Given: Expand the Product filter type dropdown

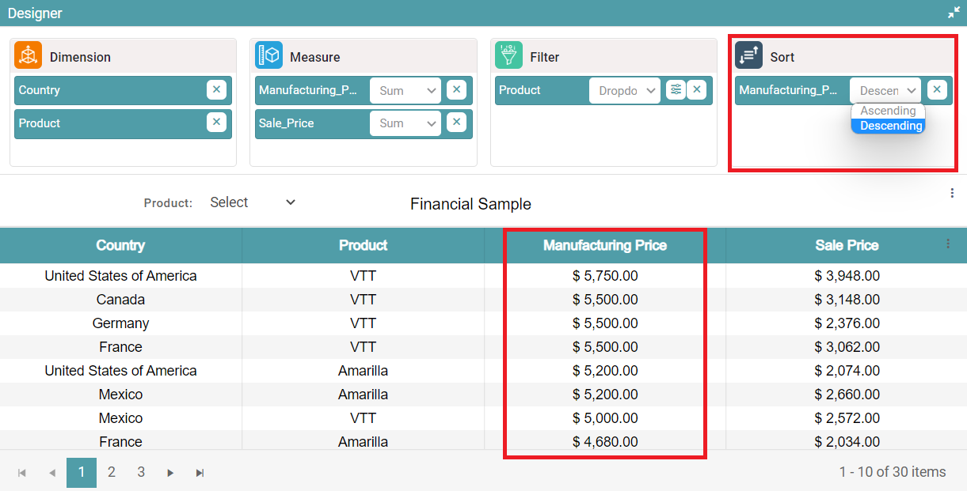Looking at the screenshot, I should click(x=624, y=91).
